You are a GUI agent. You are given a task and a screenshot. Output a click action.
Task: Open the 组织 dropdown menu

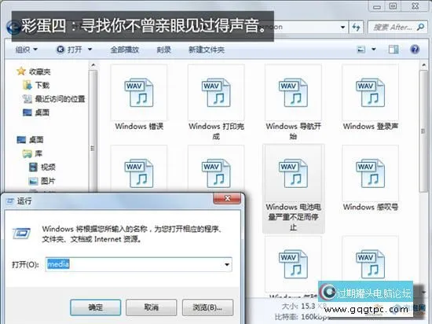coord(27,50)
